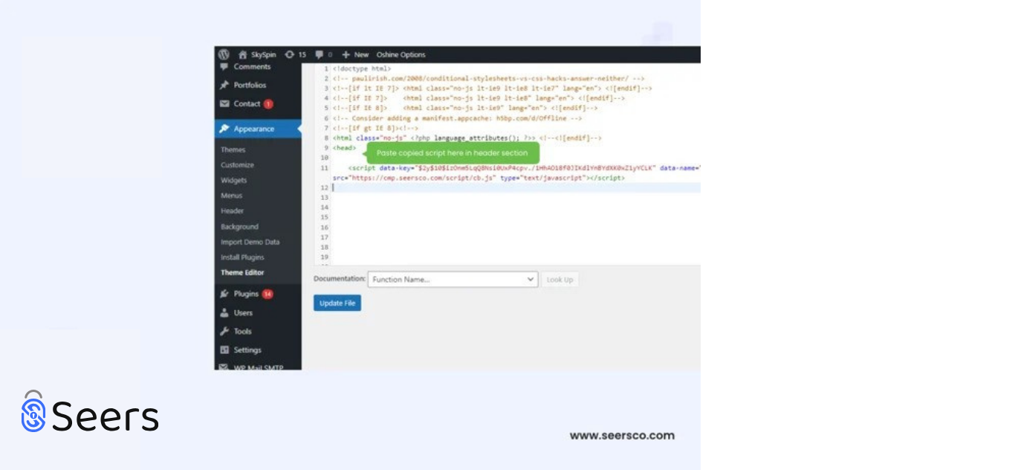Open Install Plugins submenu link
This screenshot has width=1015, height=470.
coord(242,257)
